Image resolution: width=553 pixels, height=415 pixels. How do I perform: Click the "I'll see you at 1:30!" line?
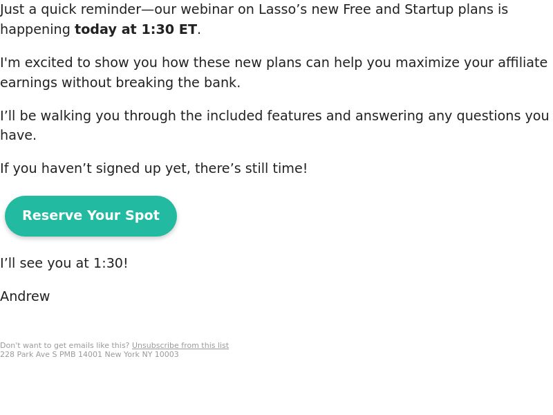click(64, 264)
